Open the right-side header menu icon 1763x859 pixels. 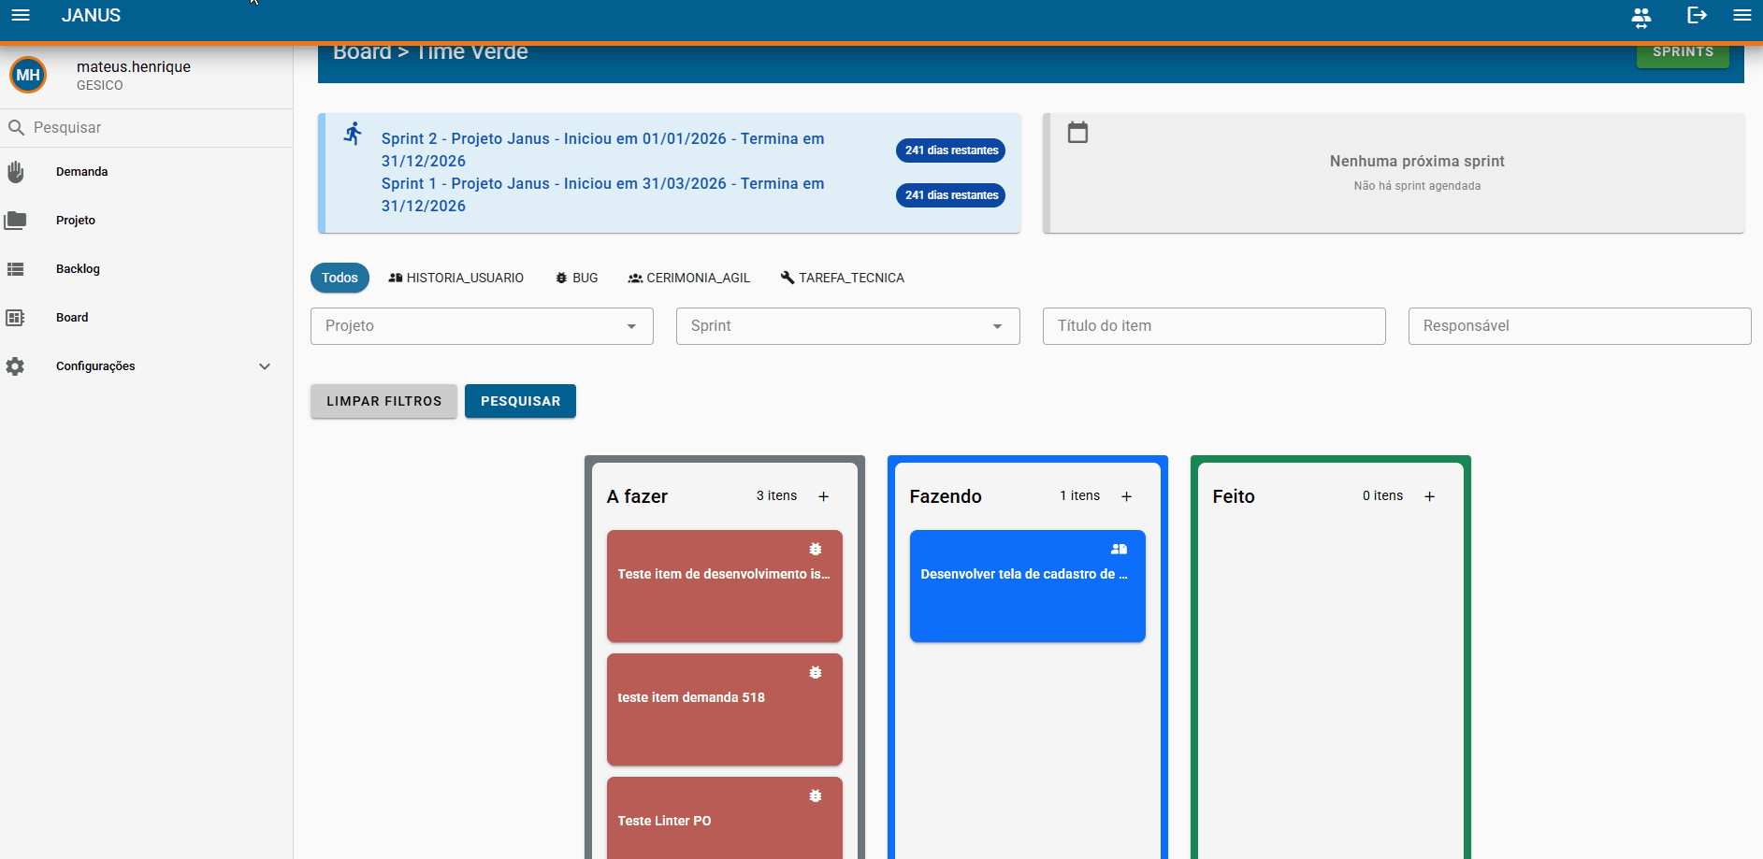1742,15
